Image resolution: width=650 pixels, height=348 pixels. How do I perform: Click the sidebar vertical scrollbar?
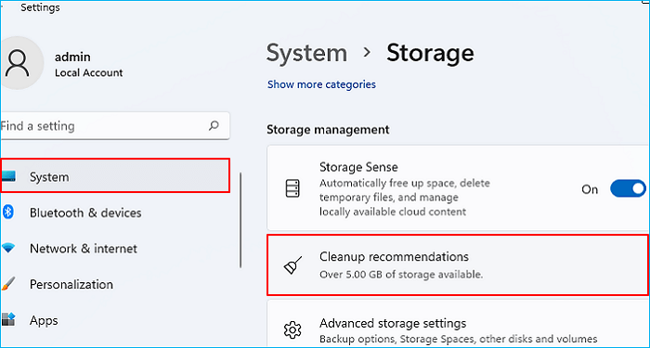pyautogui.click(x=240, y=220)
